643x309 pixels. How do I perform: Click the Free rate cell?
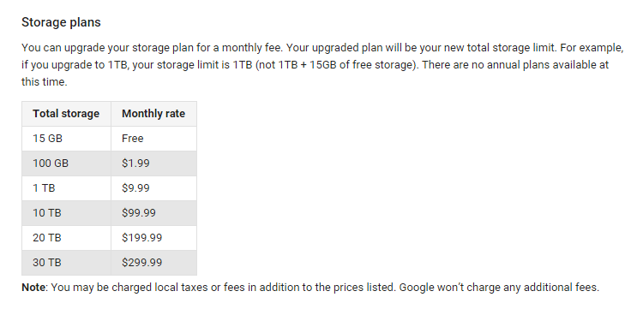pyautogui.click(x=153, y=139)
